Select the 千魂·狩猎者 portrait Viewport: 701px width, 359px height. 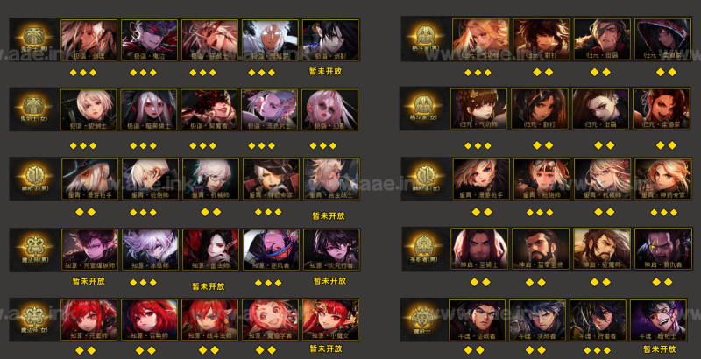click(598, 320)
